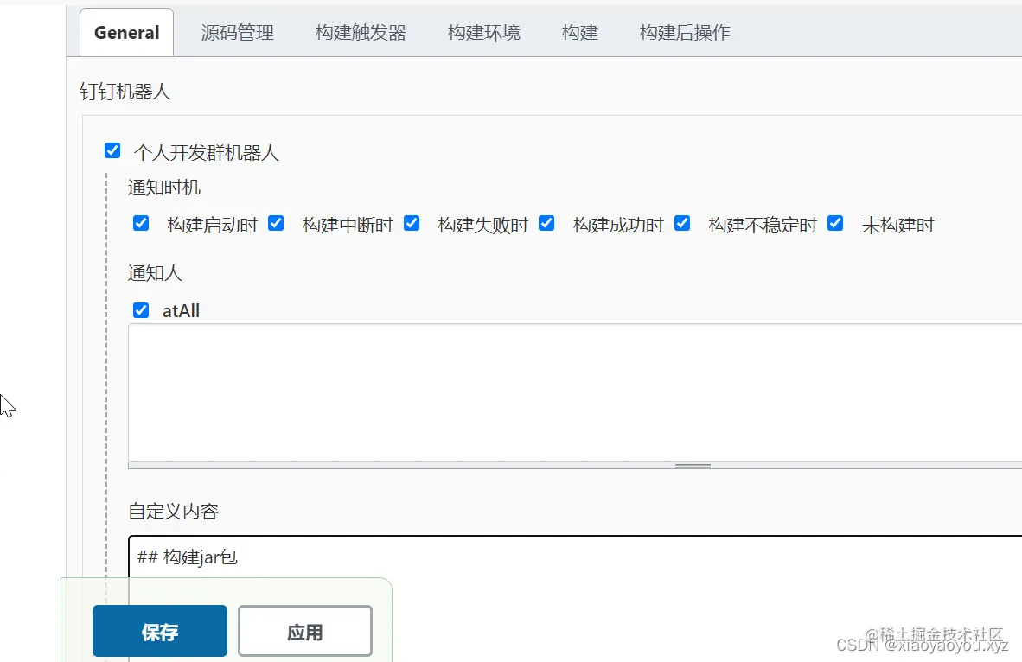Viewport: 1022px width, 662px height.
Task: Click the textarea resize handle
Action: (x=692, y=463)
